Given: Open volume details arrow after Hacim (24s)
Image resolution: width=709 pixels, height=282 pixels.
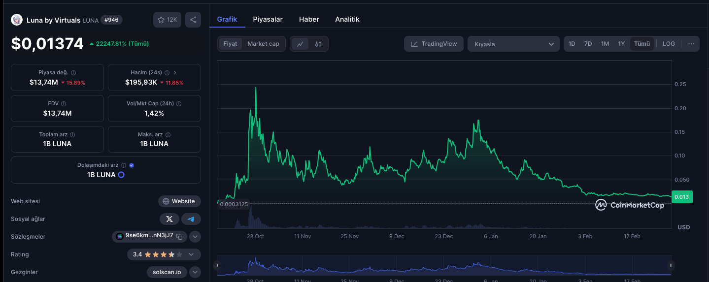Looking at the screenshot, I should click(175, 73).
